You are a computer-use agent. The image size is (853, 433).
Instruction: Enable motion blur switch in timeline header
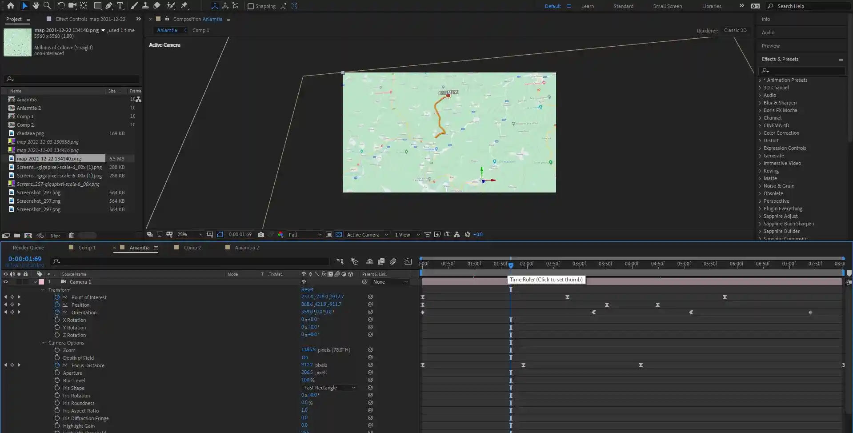point(393,261)
